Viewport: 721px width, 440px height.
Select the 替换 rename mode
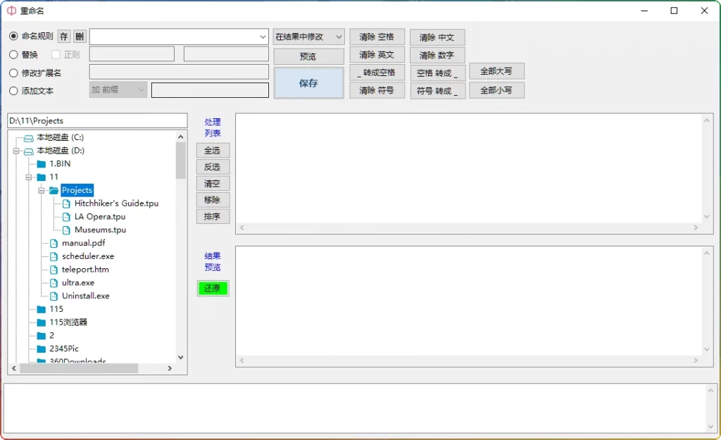(x=13, y=53)
